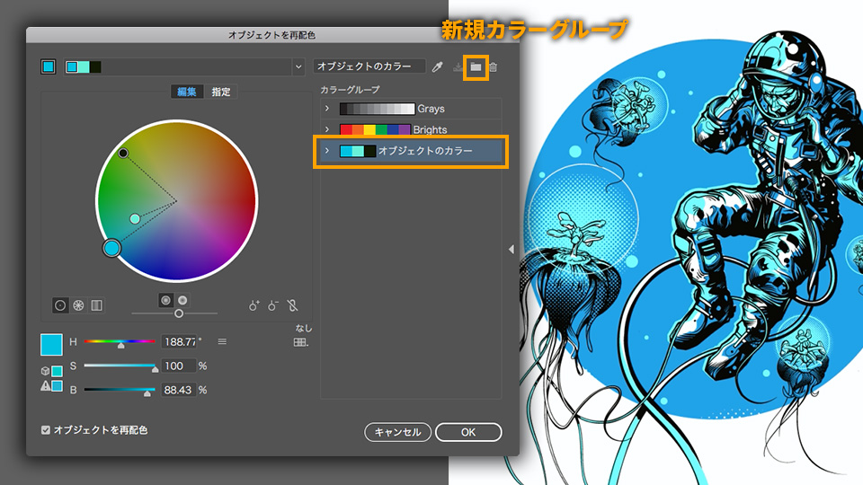Expand the Brights color group
The image size is (863, 485).
(x=327, y=129)
